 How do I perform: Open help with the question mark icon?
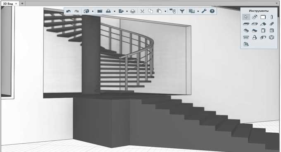pos(212,11)
